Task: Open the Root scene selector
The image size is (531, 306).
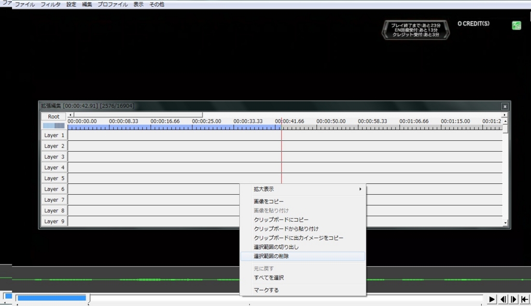Action: coord(52,116)
